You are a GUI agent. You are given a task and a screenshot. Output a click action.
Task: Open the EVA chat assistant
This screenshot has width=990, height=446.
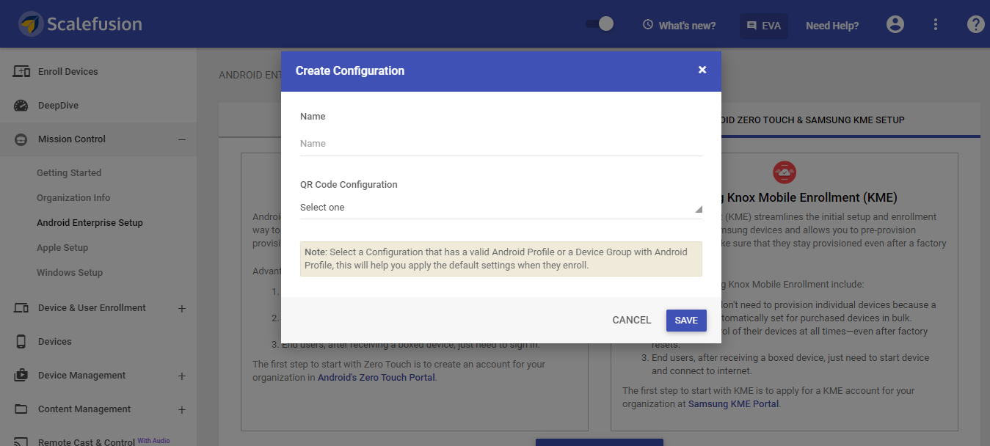coord(764,26)
